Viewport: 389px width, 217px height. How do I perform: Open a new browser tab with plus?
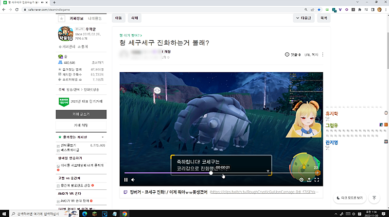[x=54, y=2]
